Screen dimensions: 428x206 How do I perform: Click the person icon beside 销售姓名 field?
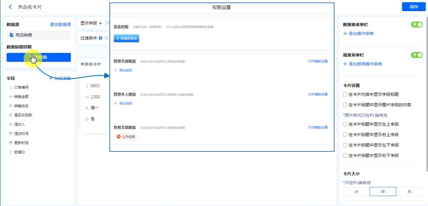tap(10, 106)
